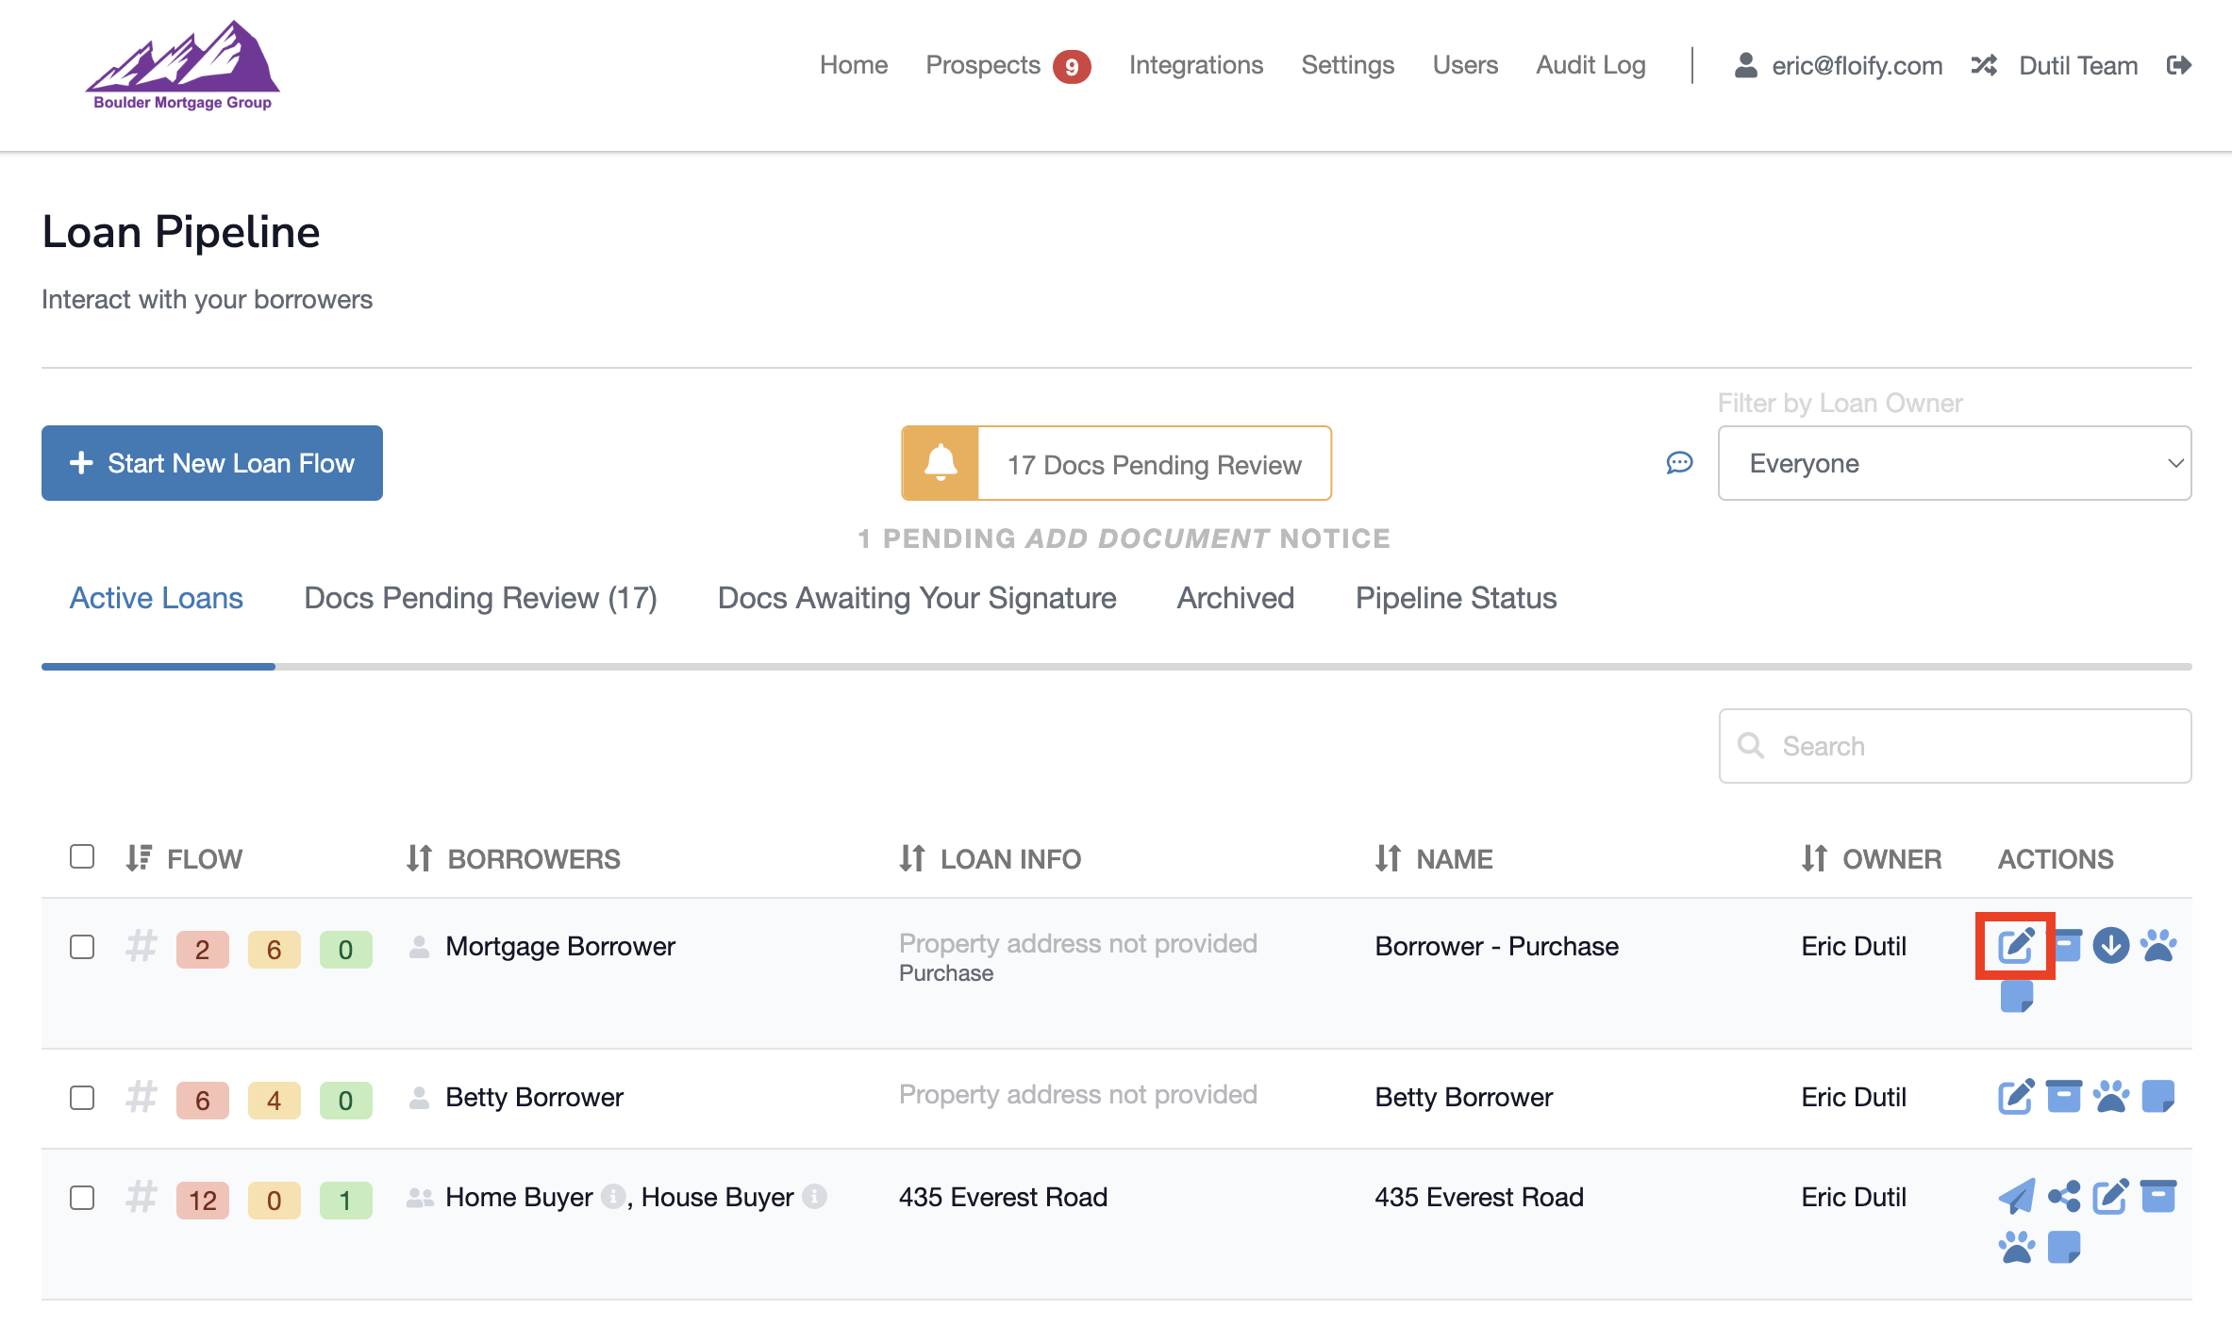
Task: Click archive box icon in Betty Borrower row
Action: point(2063,1096)
